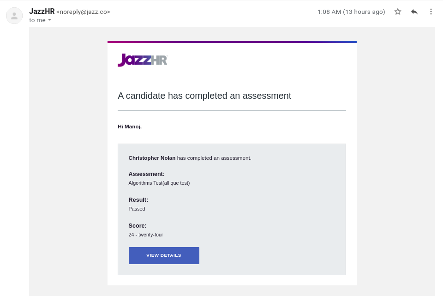Screen dimensions: 443x296
Task: Select the candidate name Christopher Nolan
Action: [x=152, y=158]
